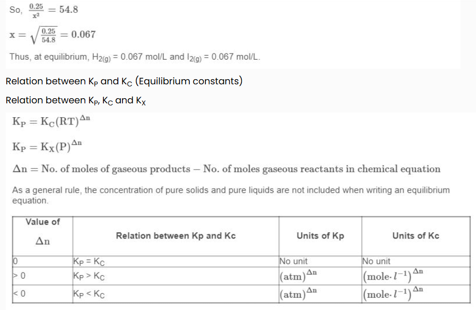Click the heading 'Relation between KP and KC'
The image size is (476, 310).
pos(124,81)
